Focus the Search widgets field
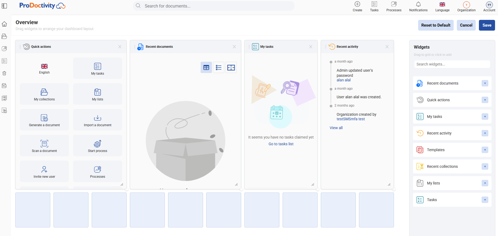 (x=452, y=64)
